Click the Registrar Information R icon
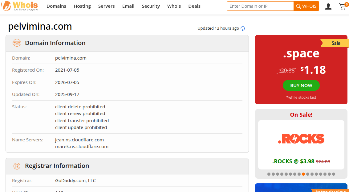Screen dimensions: 349x192 (x=17, y=166)
